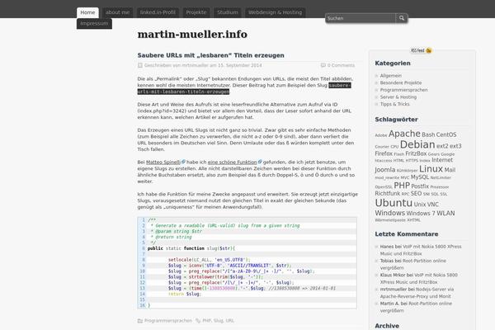Select the Linux tag
Screen dimensions: 495x330
(431, 169)
